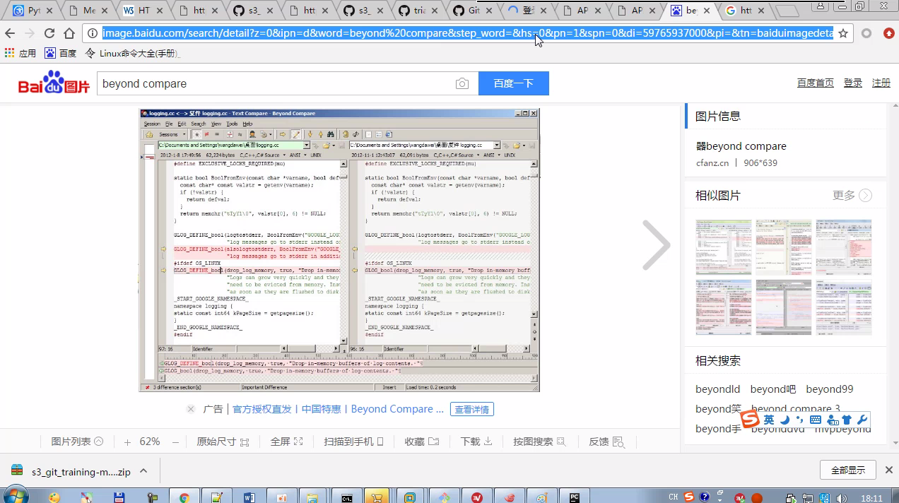Click the Sogou input method S icon
The image size is (899, 503).
tap(751, 420)
